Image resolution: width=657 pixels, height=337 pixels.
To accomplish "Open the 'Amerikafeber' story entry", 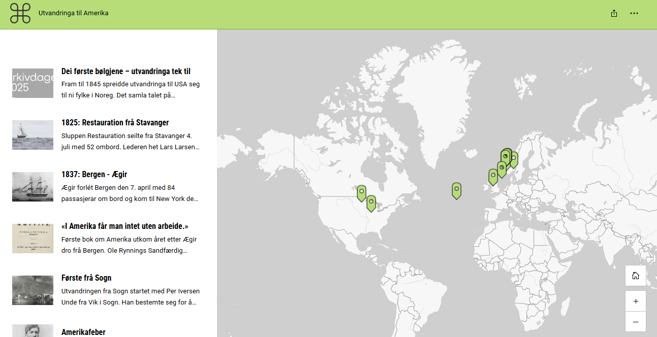I will coord(83,332).
